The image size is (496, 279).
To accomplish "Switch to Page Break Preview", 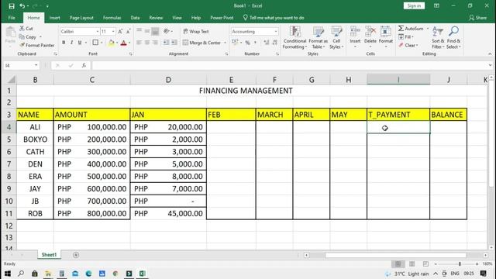I will click(x=425, y=263).
